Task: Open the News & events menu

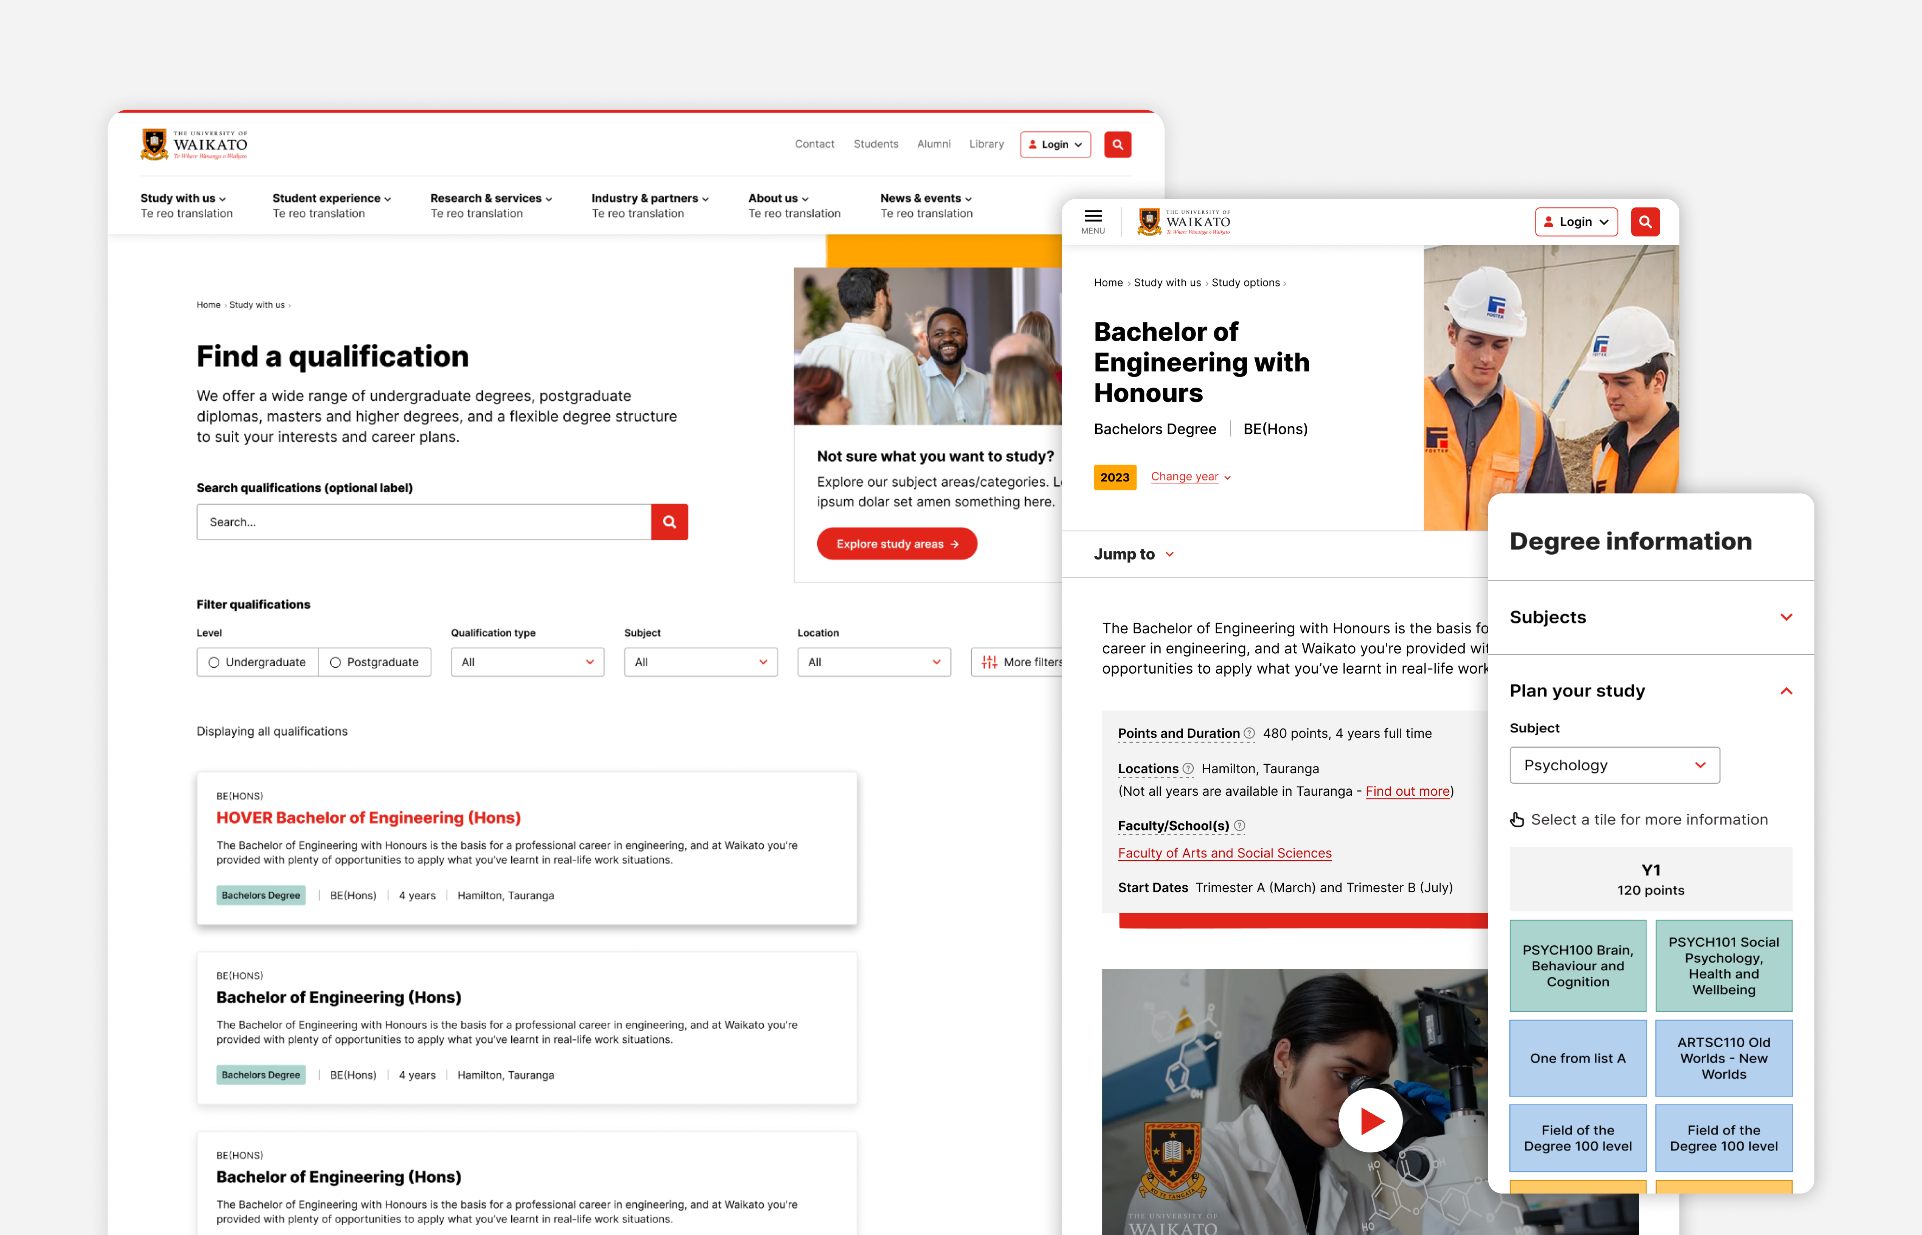Action: tap(926, 198)
